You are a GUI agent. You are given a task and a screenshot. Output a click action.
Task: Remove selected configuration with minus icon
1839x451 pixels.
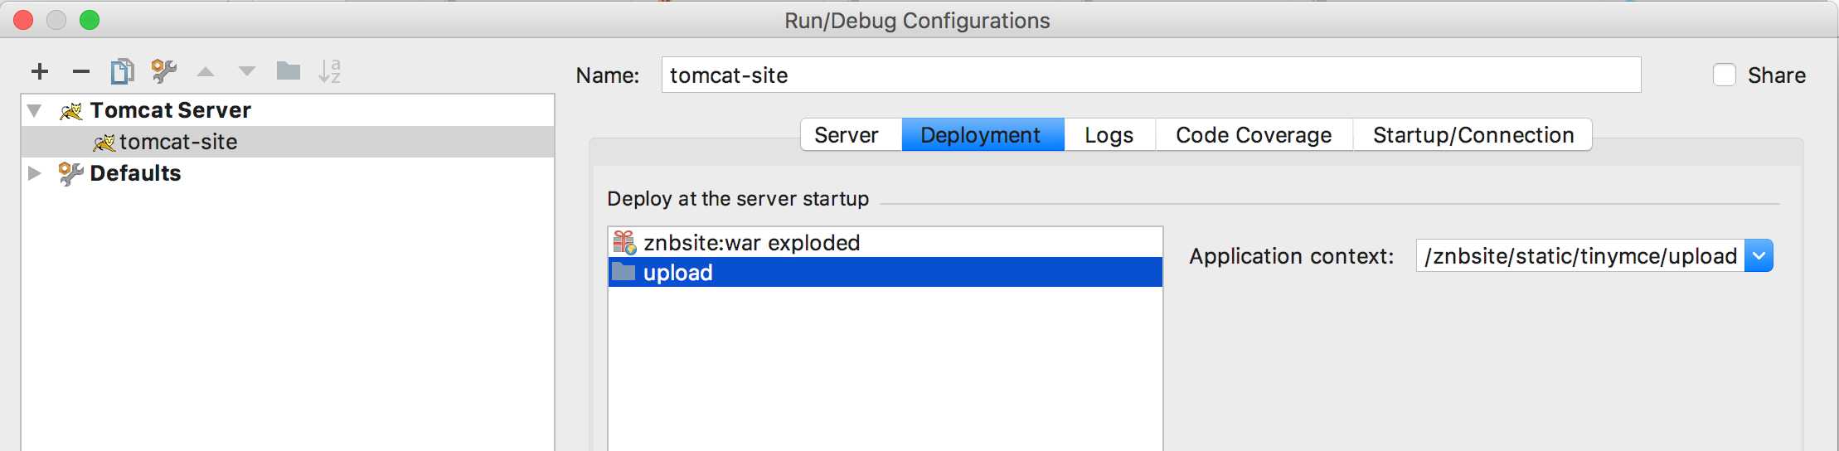tap(80, 71)
